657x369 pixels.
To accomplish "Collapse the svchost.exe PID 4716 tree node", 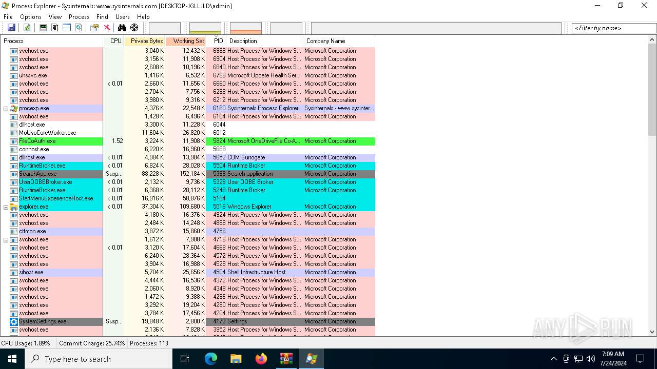I will pos(6,239).
